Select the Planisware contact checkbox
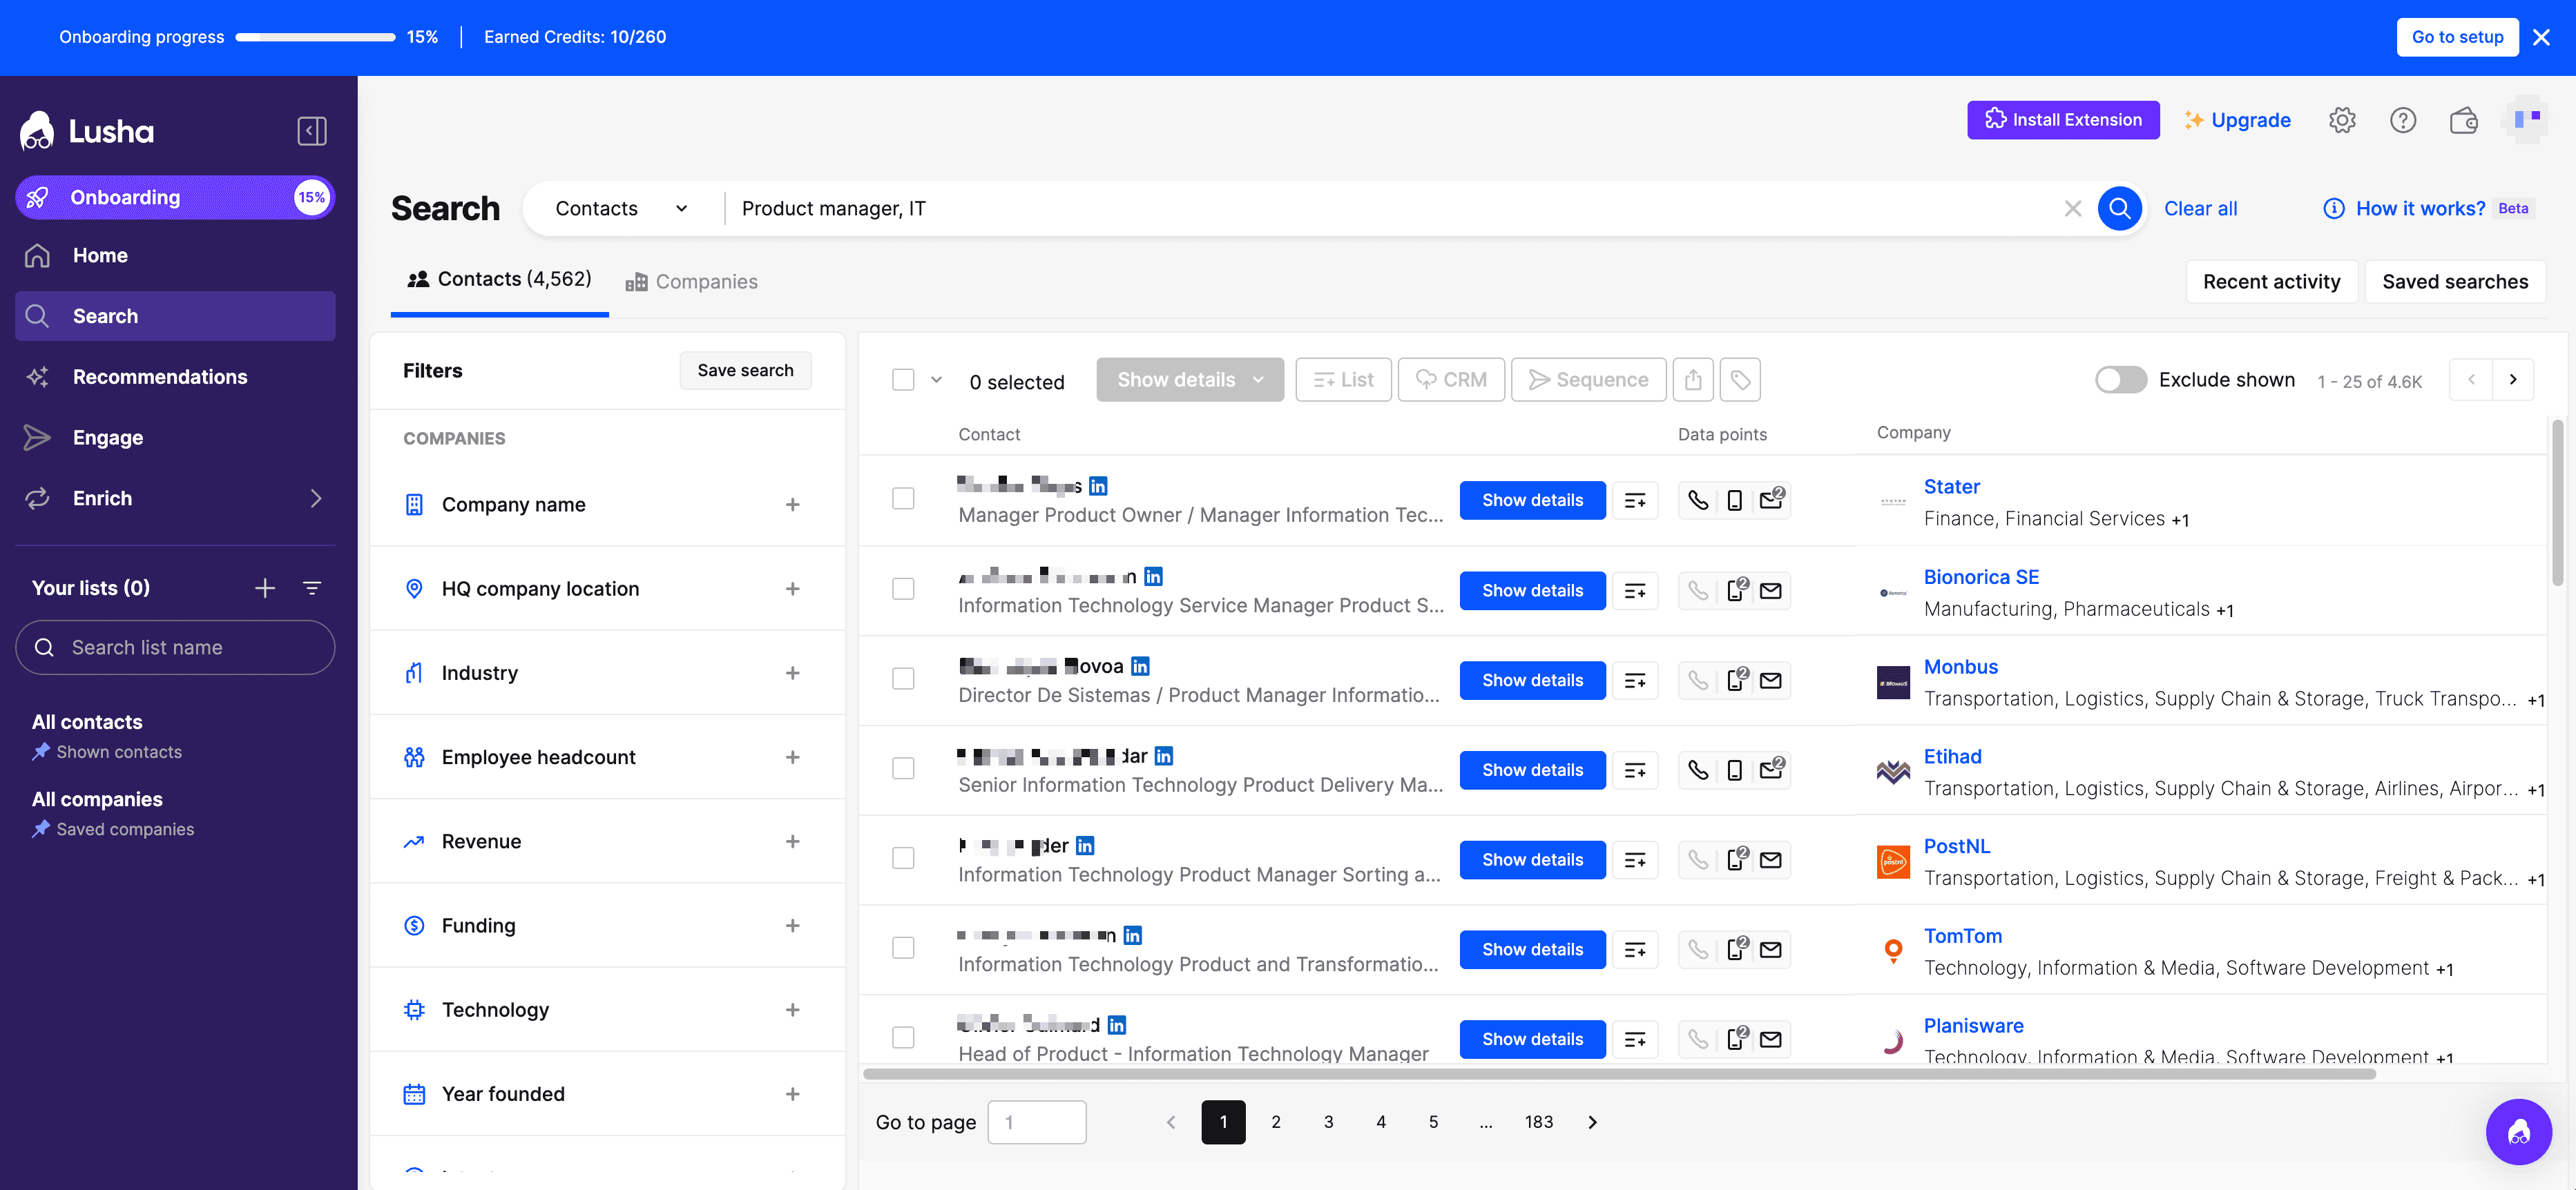 click(903, 1037)
